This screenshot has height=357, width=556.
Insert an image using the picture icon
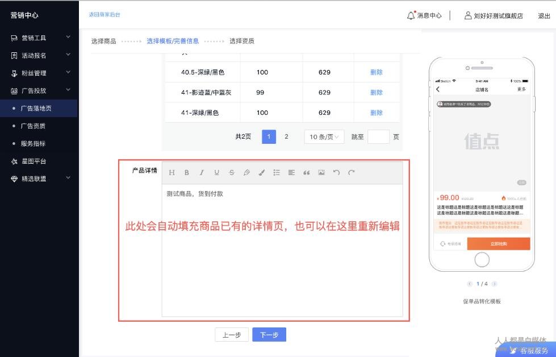[321, 173]
